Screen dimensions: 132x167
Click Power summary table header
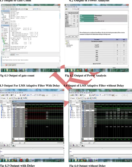pos(103,39)
